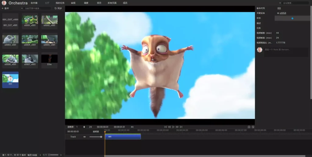This screenshot has height=157, width=312.
Task: Select the s0001_v001 thumbnail
Action: tap(30, 21)
